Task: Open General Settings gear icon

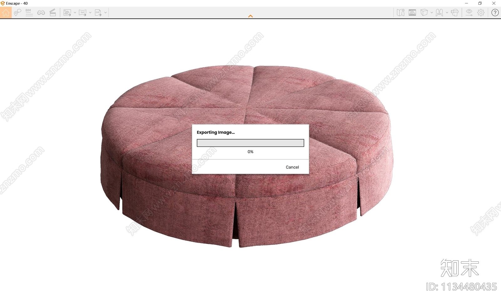Action: point(481,13)
